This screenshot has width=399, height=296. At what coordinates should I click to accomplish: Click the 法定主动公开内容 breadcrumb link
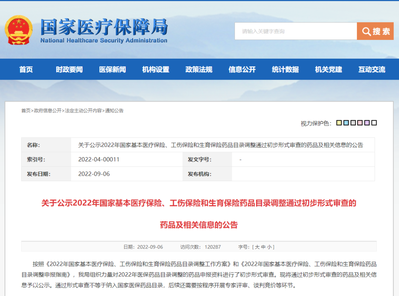(83, 111)
